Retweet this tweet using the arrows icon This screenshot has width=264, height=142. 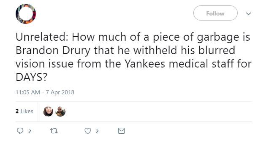click(53, 131)
